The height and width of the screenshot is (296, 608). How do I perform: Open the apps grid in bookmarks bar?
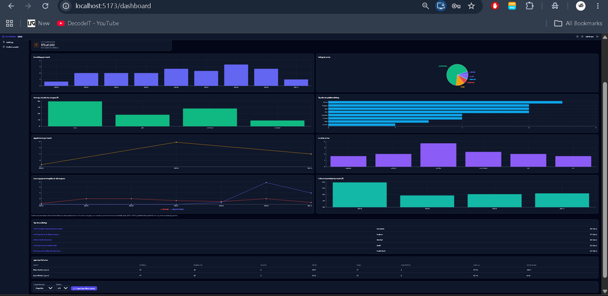(x=9, y=23)
